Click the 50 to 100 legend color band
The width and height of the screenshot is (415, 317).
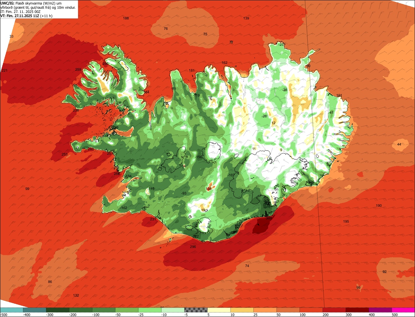[288, 310]
